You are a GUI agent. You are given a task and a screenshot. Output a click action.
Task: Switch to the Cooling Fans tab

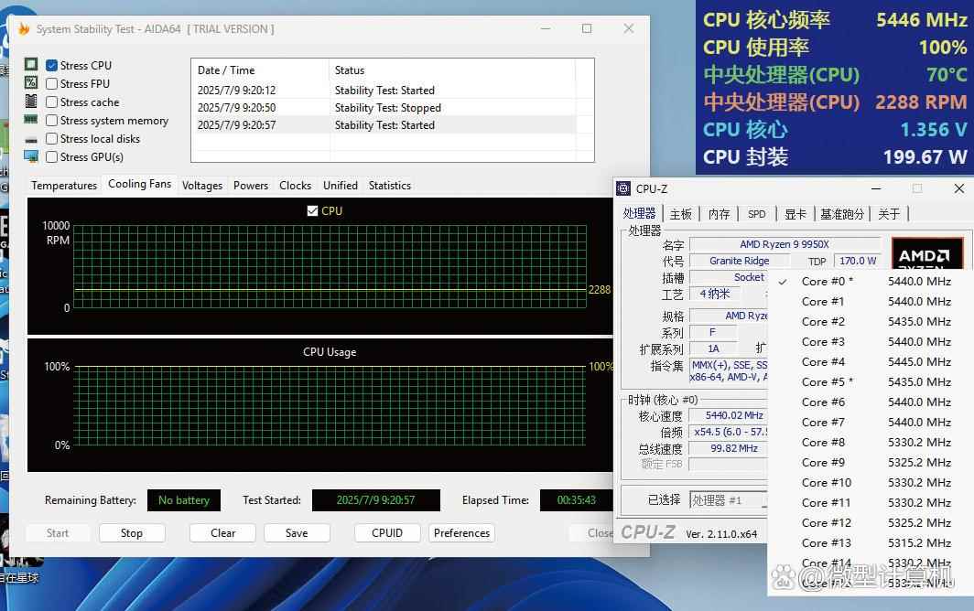point(140,184)
